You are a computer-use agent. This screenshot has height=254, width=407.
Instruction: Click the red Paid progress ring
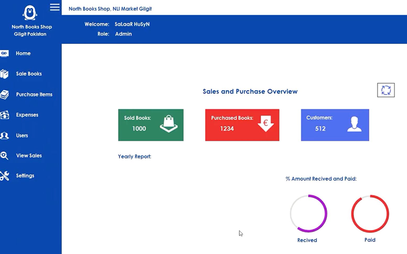[x=370, y=213]
